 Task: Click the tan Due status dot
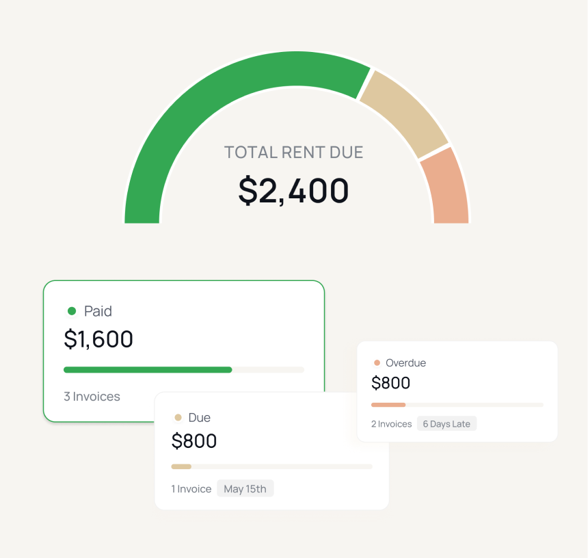(x=178, y=418)
